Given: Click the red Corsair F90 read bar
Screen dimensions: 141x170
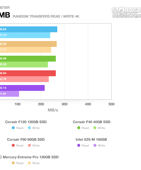Looking at the screenshot, I should coord(28,73).
